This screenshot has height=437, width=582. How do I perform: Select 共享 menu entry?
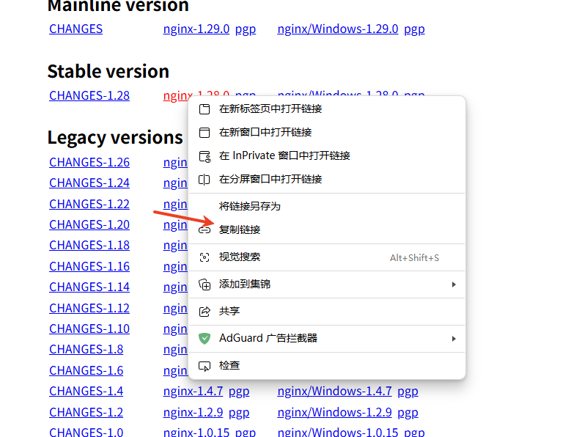click(x=327, y=311)
